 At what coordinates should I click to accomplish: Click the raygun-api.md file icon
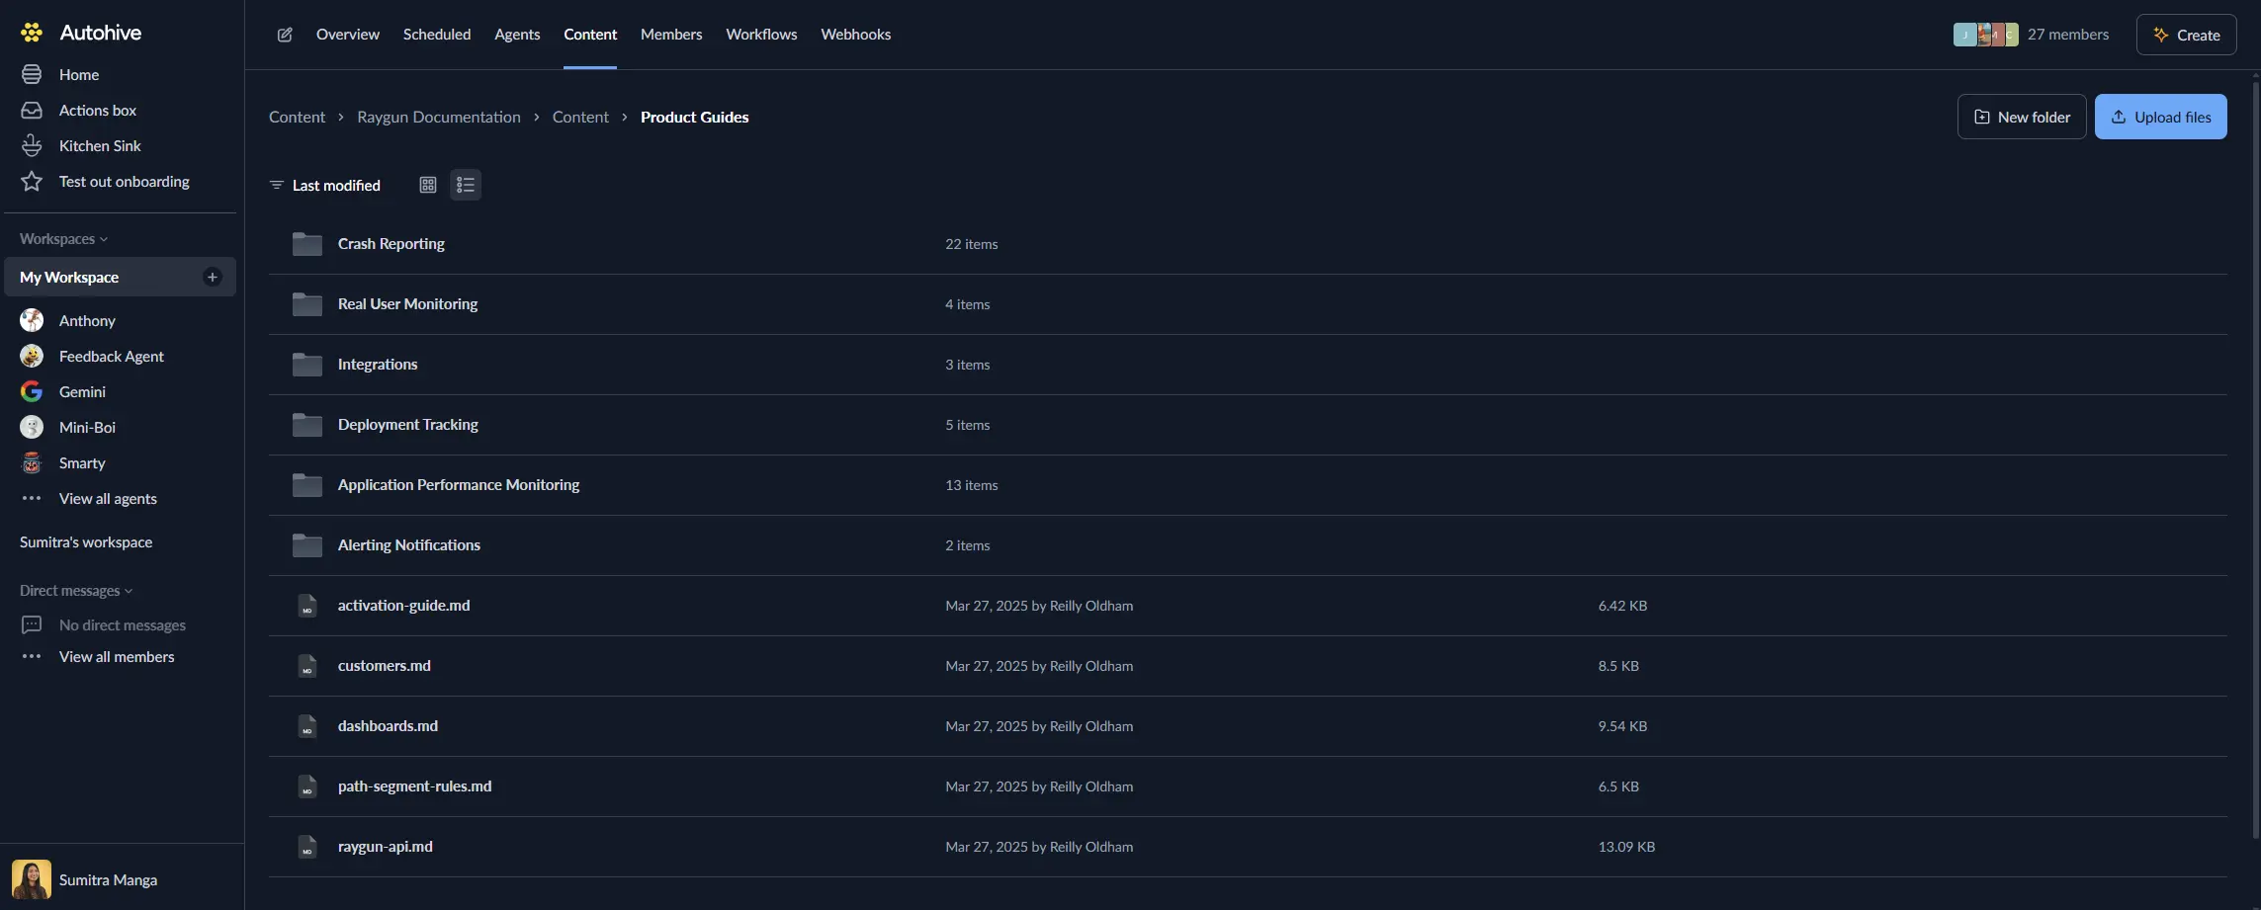tap(307, 847)
